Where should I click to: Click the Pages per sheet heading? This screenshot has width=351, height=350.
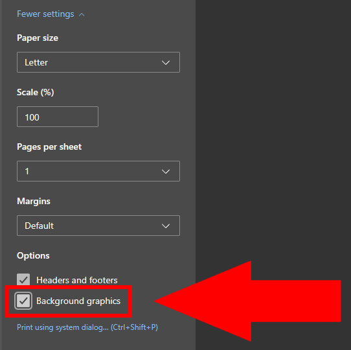pyautogui.click(x=49, y=147)
